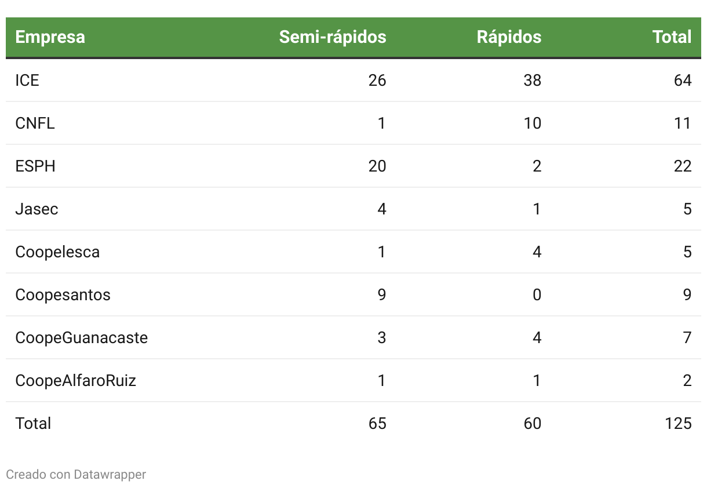Screen dimensions: 707x488
Task: Click ESPH's Semi-rápidos value 20
Action: tap(377, 166)
